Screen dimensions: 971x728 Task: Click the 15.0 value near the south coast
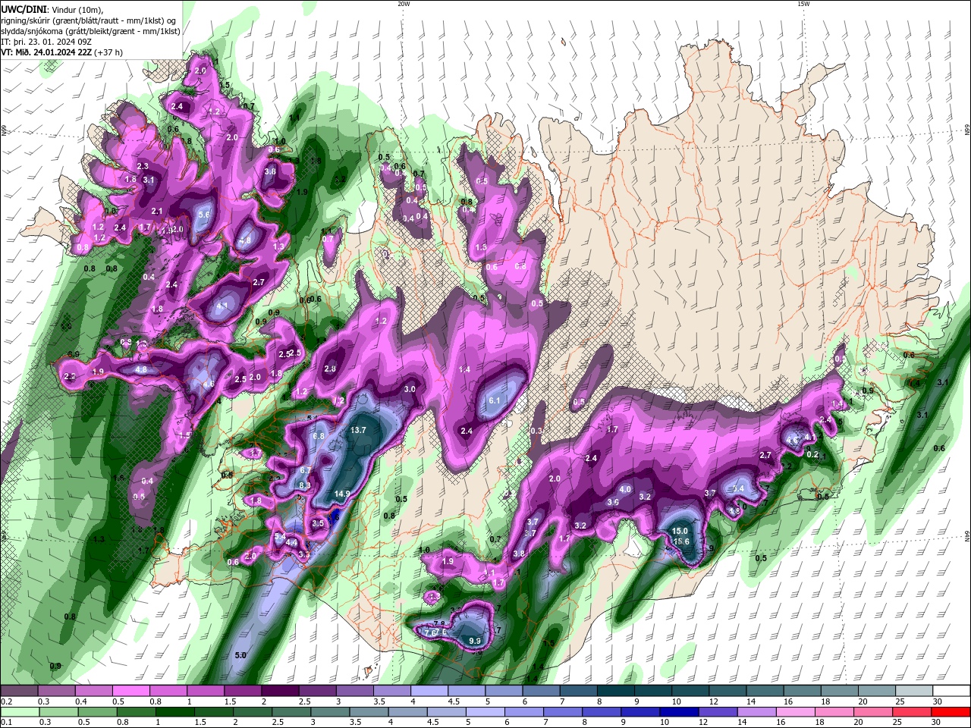coord(680,532)
